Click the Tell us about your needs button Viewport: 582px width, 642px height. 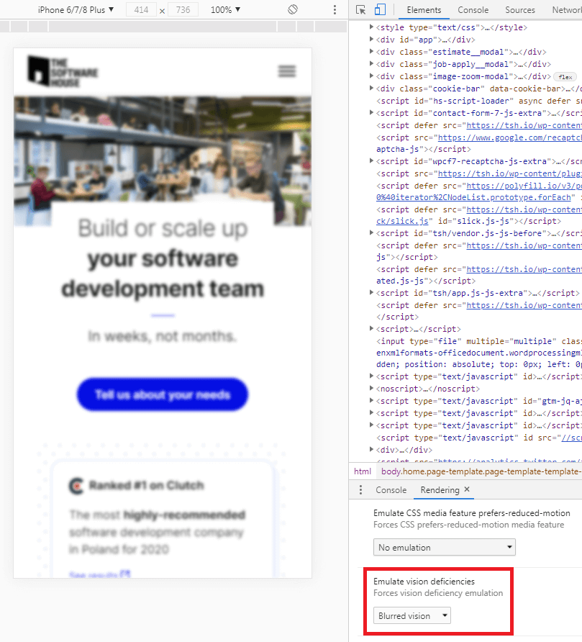tap(163, 394)
